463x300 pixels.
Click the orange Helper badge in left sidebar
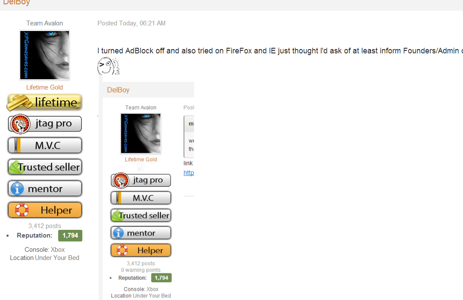click(45, 210)
